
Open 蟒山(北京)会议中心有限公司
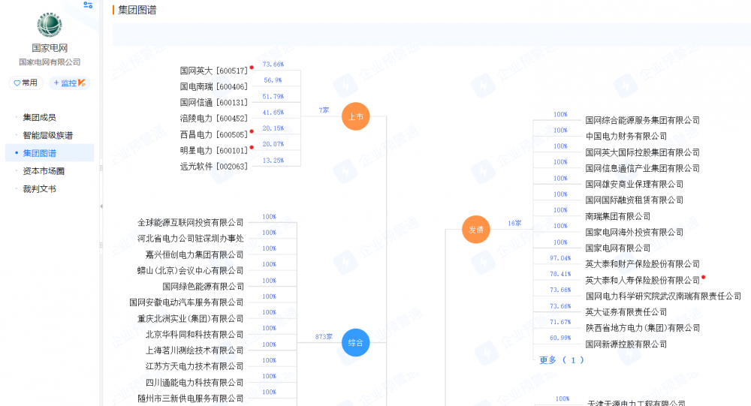(x=190, y=270)
